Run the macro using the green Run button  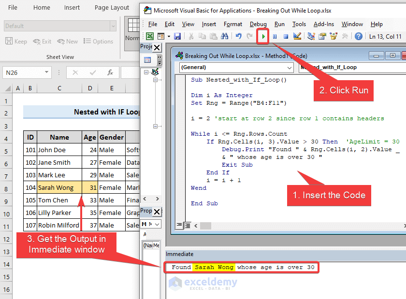(262, 36)
